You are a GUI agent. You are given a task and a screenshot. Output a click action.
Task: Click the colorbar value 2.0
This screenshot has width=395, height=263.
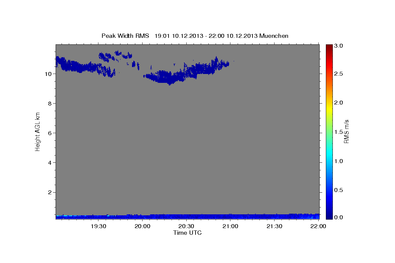(x=339, y=103)
